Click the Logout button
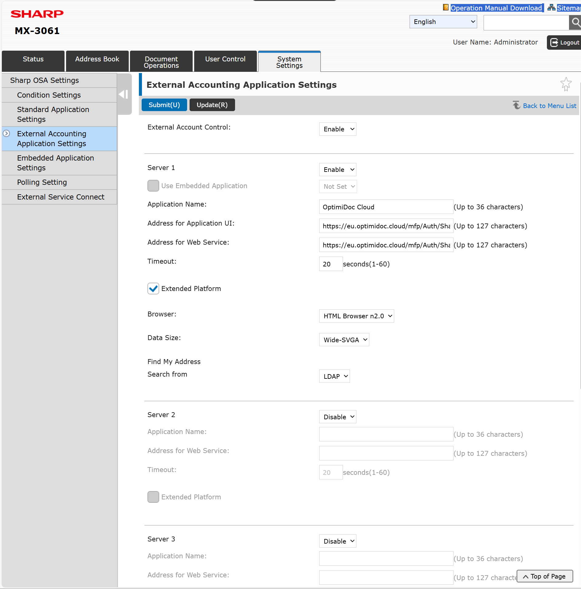The height and width of the screenshot is (589, 581). 564,42
